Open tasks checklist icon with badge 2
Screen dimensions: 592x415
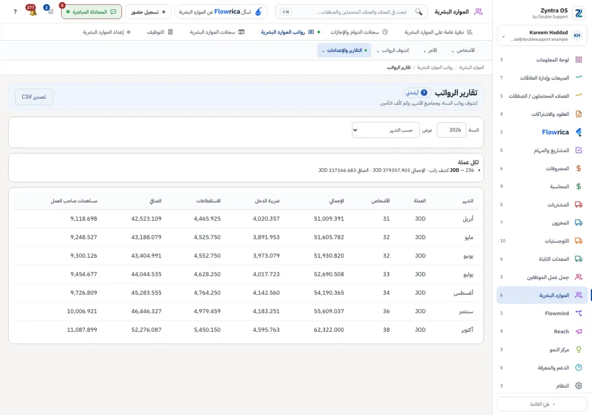(49, 10)
